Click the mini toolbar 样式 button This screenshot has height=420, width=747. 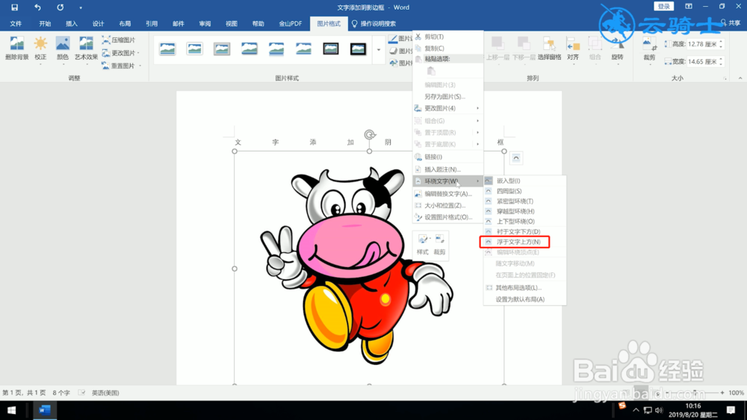pos(423,245)
